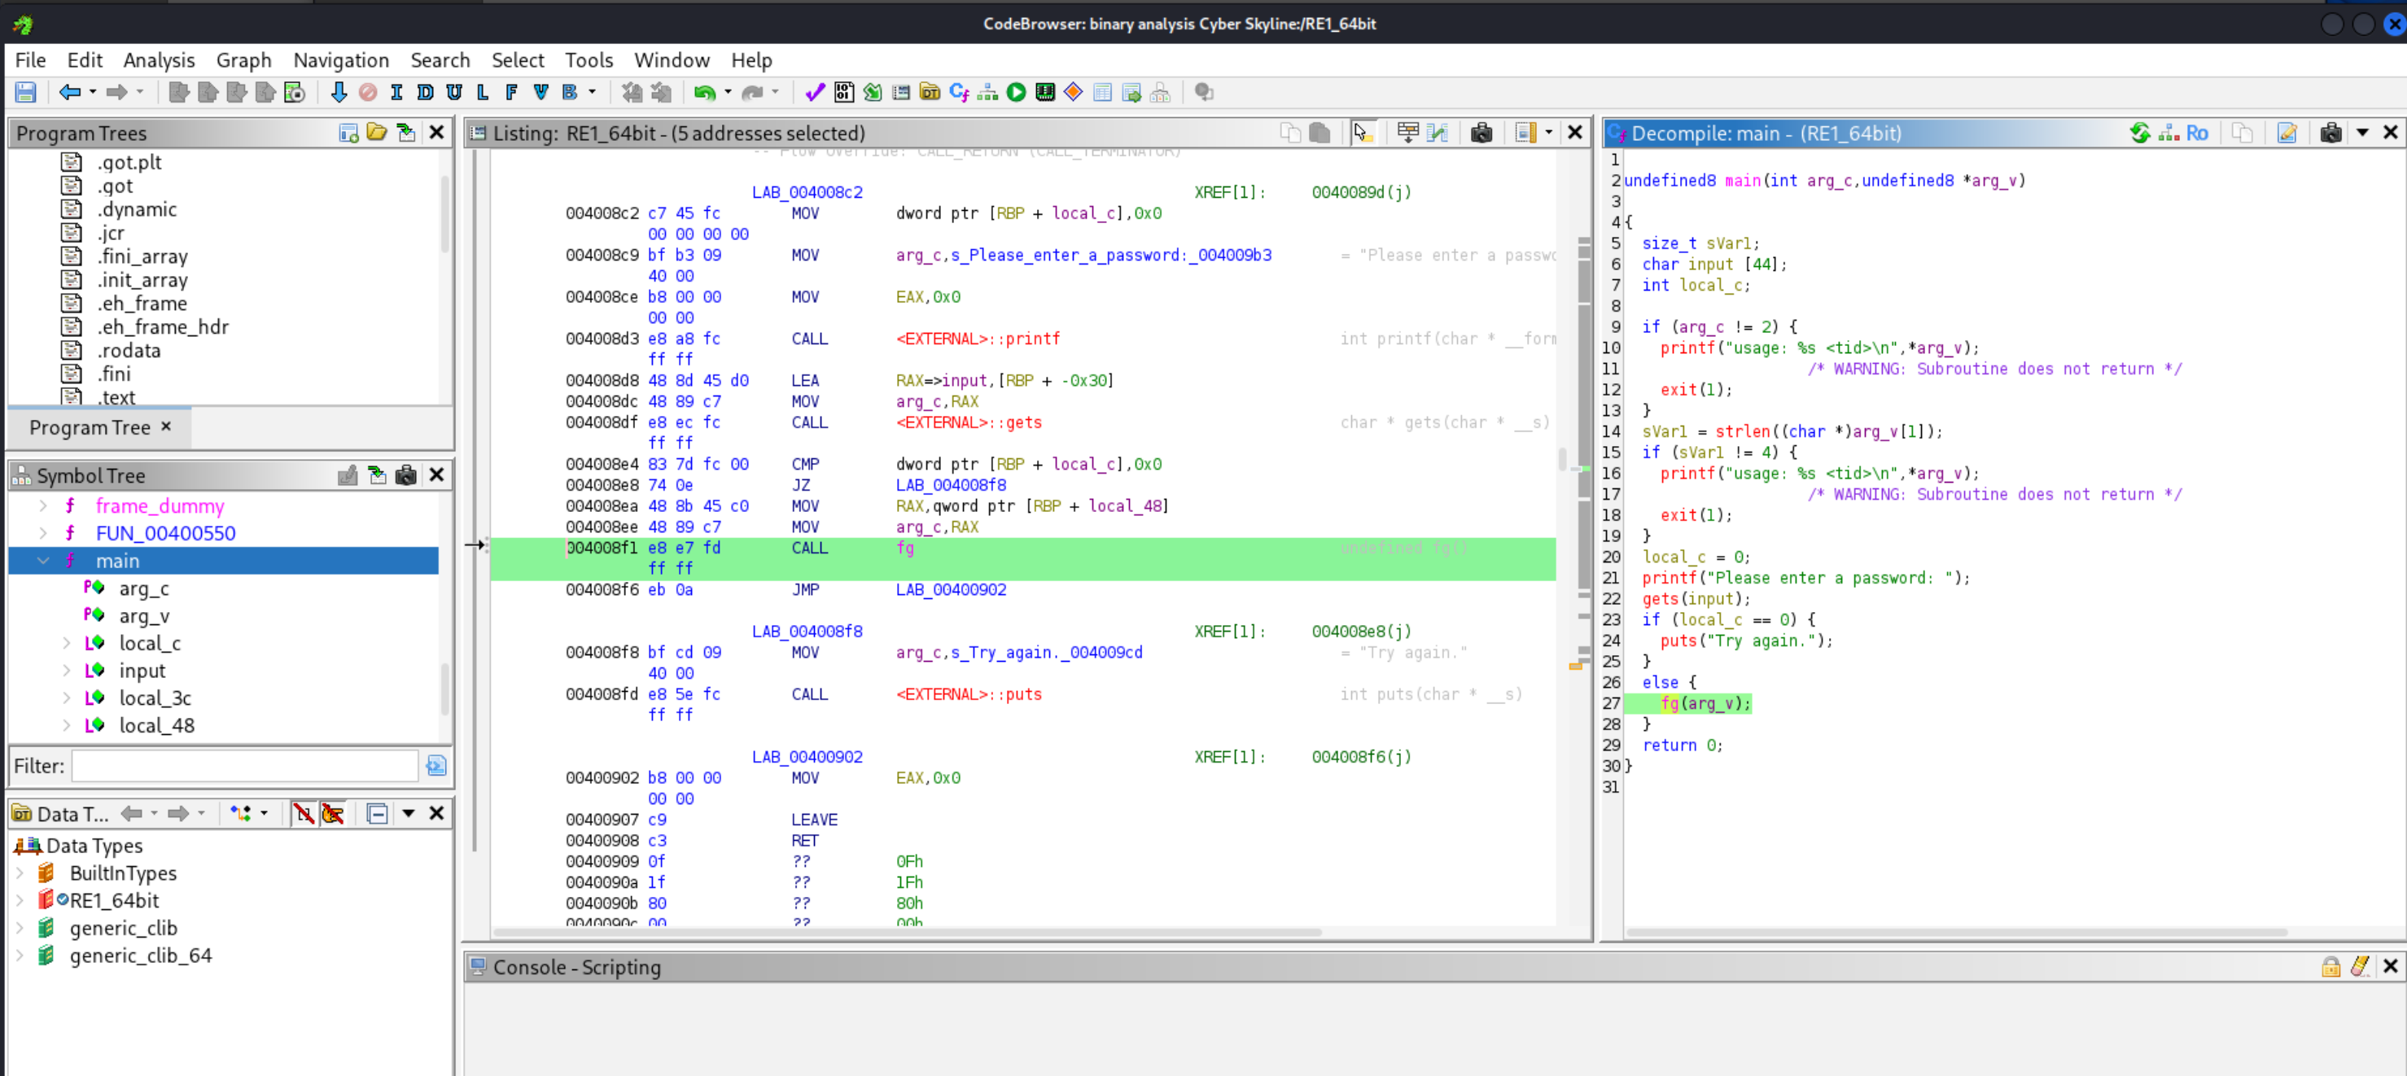
Task: Click the Function 'F' navigation toolbar button
Action: click(x=511, y=91)
